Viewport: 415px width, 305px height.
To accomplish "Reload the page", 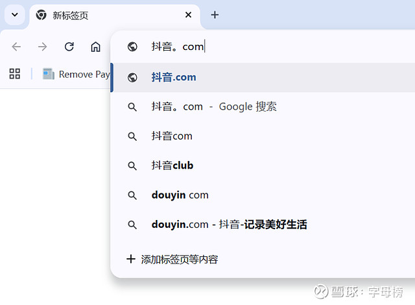I will tap(69, 47).
